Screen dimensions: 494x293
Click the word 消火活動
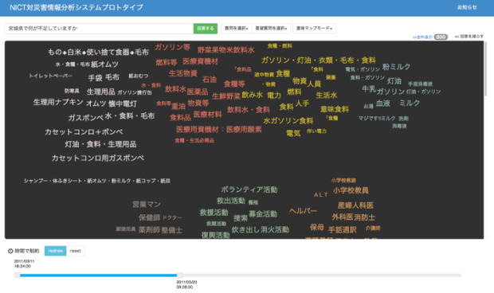coord(275,230)
